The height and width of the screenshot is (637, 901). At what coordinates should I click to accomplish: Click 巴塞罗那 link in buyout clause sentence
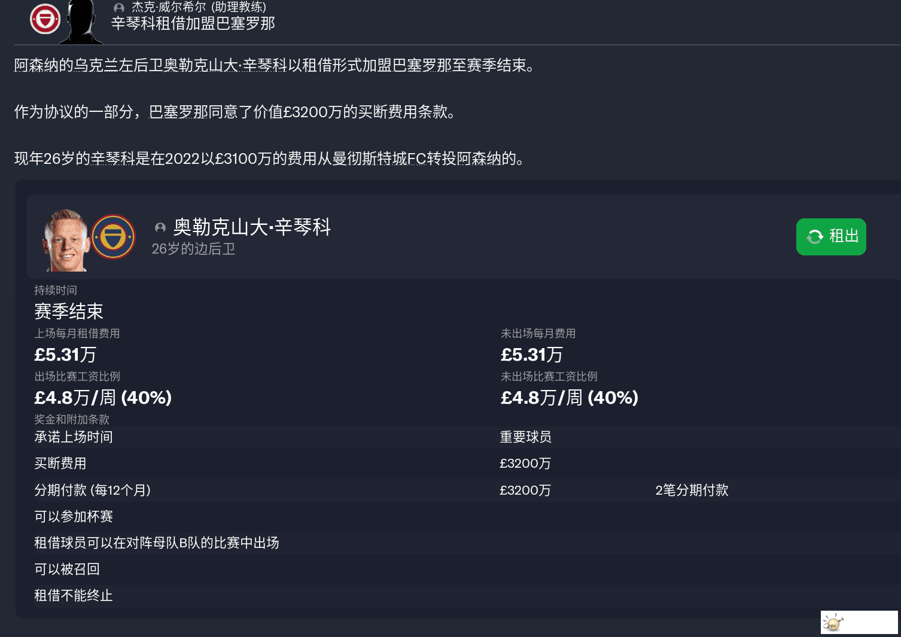tap(178, 112)
